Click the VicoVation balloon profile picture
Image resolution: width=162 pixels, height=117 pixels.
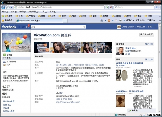tap(16, 42)
